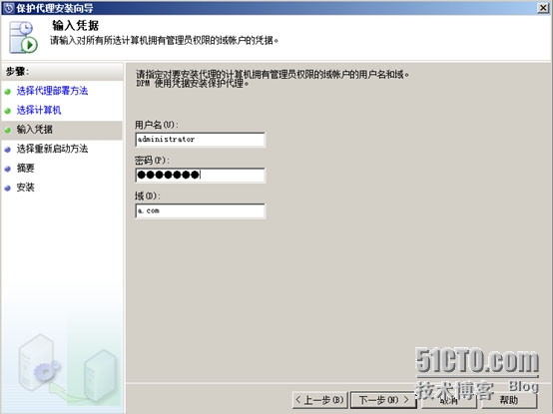Focus the 用户名 input field
Viewport: 553px width, 414px height.
[200, 140]
